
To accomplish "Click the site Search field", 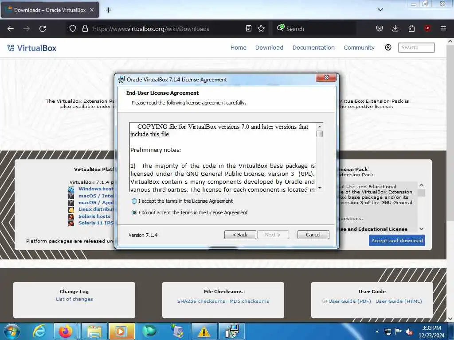I will tap(416, 47).
